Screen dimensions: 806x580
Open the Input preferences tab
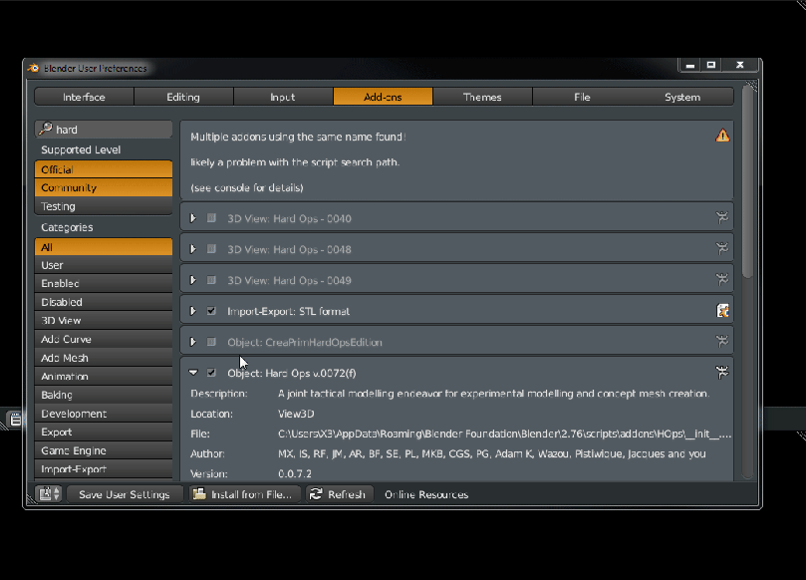(x=283, y=97)
